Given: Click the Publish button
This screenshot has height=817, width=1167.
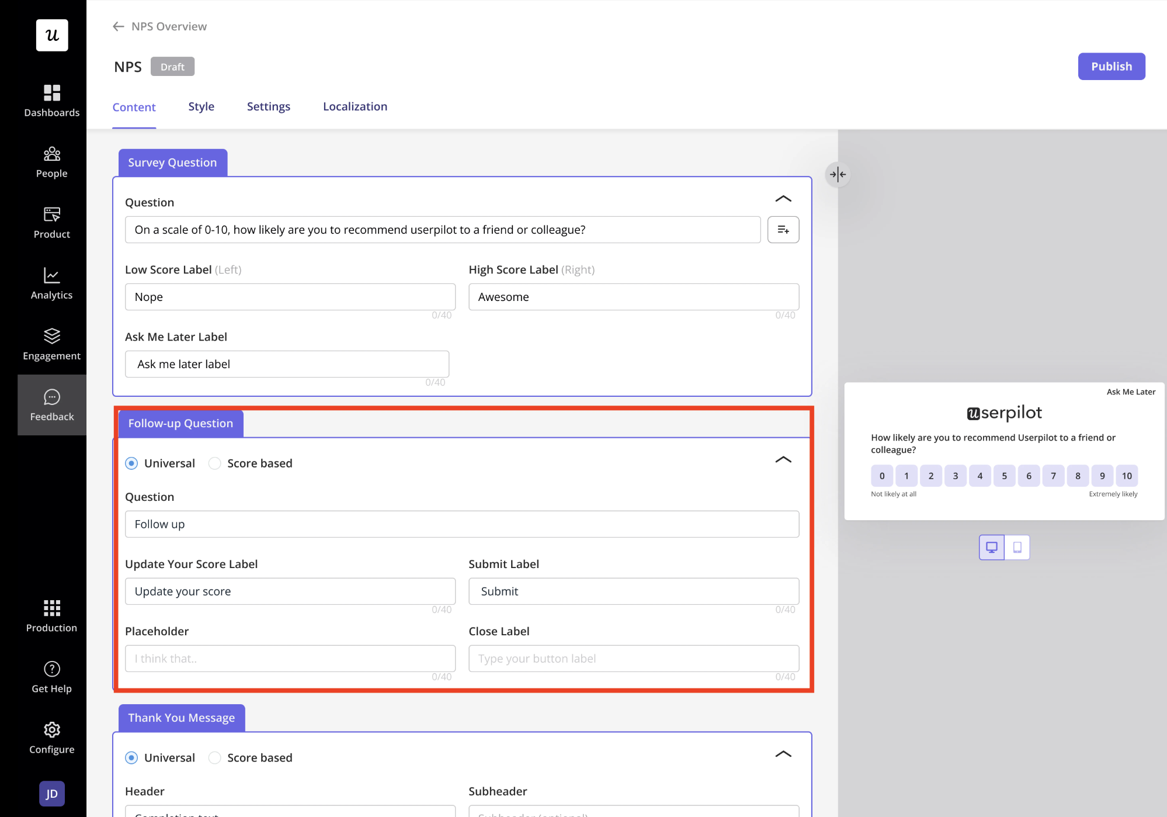Looking at the screenshot, I should click(x=1112, y=67).
